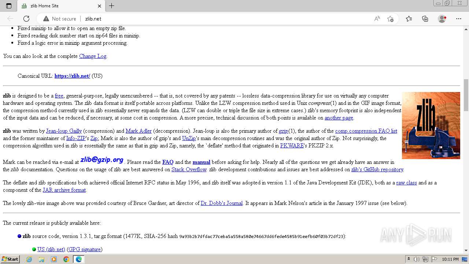Viewport: 469px width, 264px height.
Task: Open the volume speaker tray icon
Action: pos(417,259)
